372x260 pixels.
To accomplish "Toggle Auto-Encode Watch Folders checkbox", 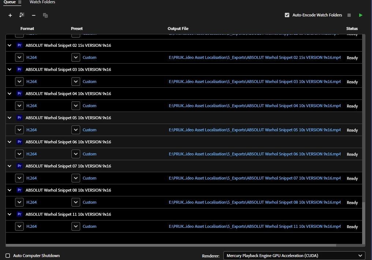I will (287, 15).
